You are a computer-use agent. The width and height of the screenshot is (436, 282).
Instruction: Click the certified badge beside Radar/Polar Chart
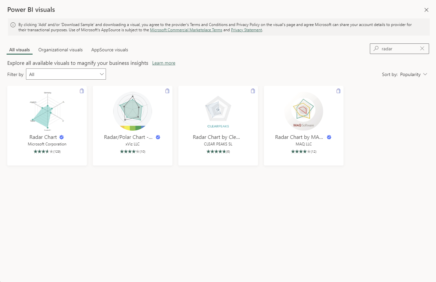click(x=158, y=137)
